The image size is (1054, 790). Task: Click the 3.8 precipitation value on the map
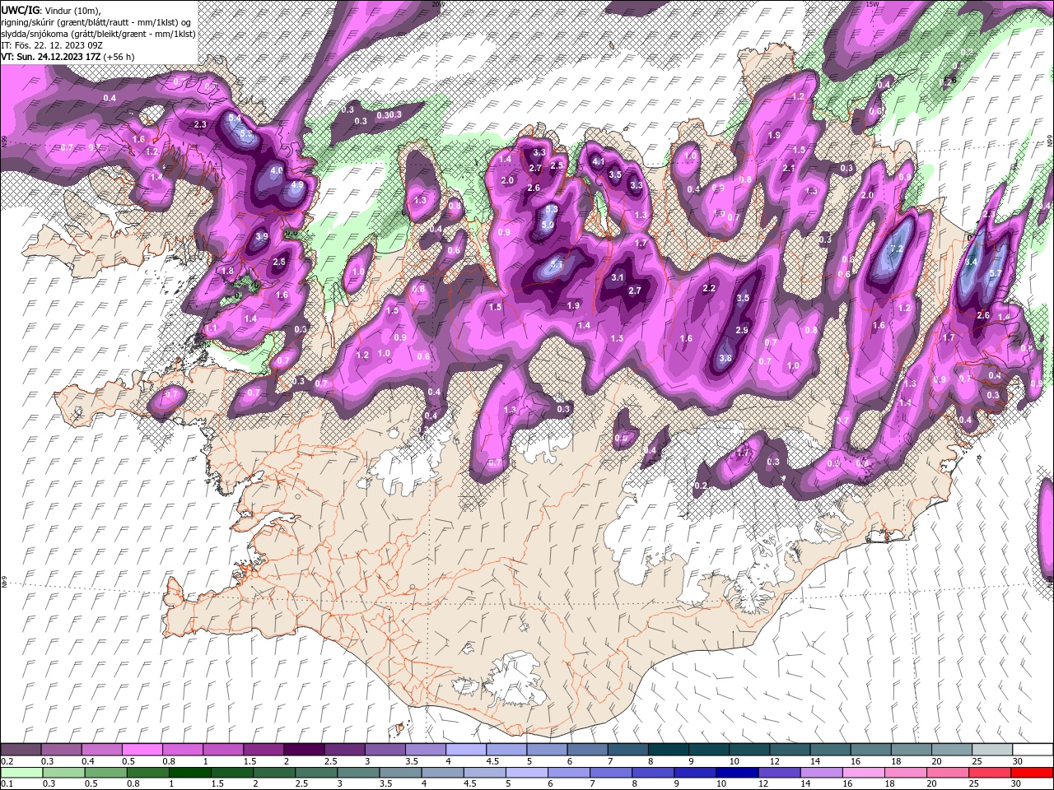725,358
